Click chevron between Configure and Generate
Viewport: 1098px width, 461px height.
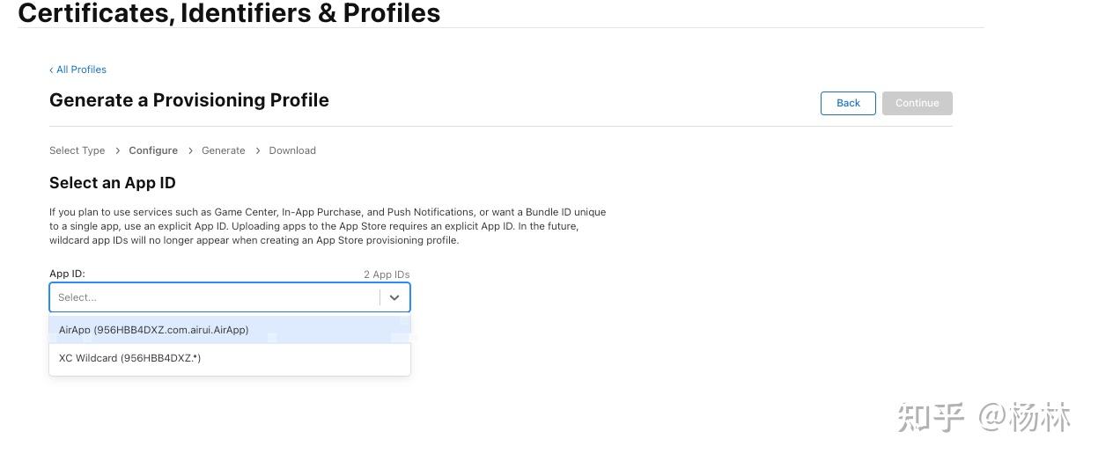click(190, 150)
